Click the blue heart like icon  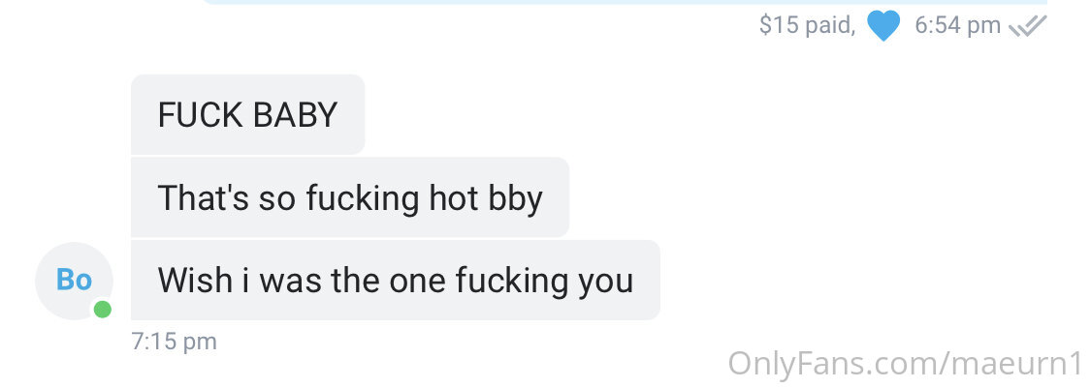(882, 26)
